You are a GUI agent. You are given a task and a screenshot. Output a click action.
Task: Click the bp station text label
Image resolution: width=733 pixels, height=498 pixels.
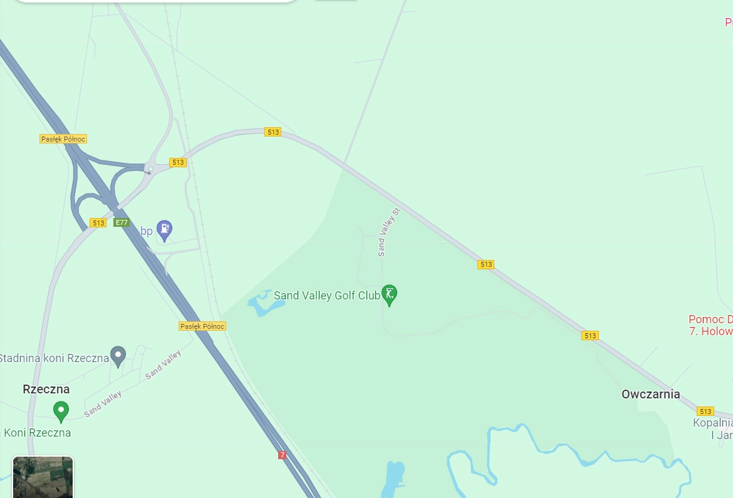click(147, 231)
